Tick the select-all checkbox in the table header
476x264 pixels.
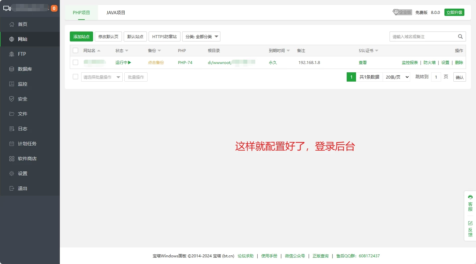tap(75, 50)
